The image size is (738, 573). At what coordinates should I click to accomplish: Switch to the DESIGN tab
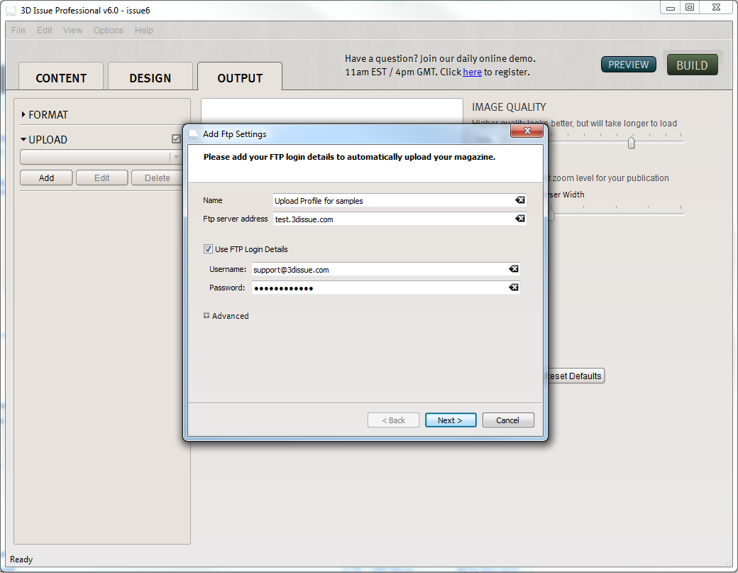(150, 78)
